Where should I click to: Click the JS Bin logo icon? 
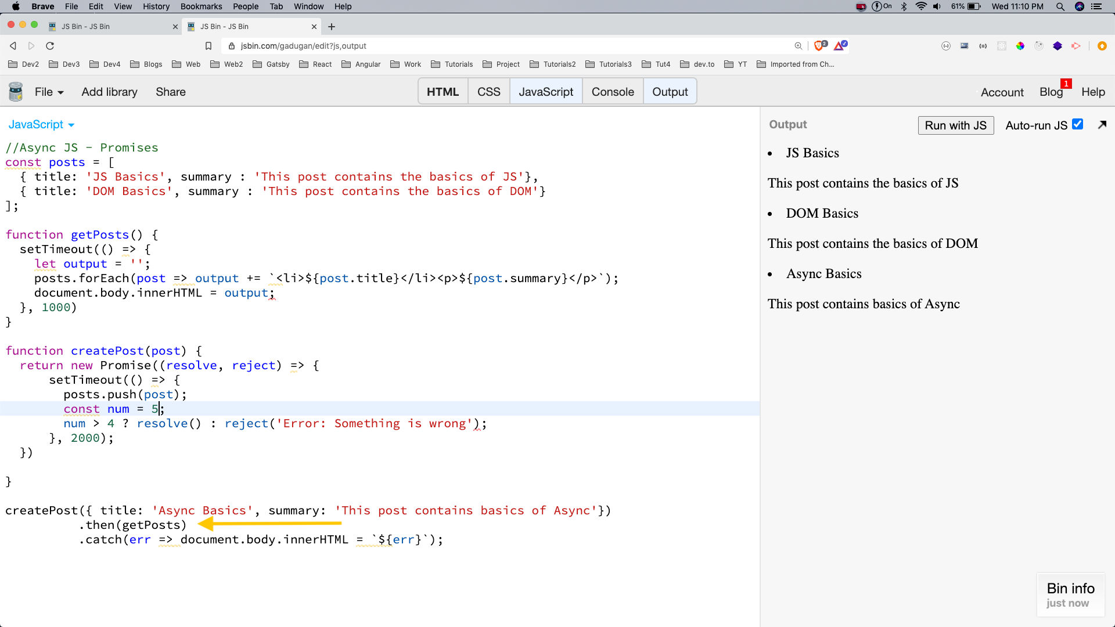[x=16, y=92]
